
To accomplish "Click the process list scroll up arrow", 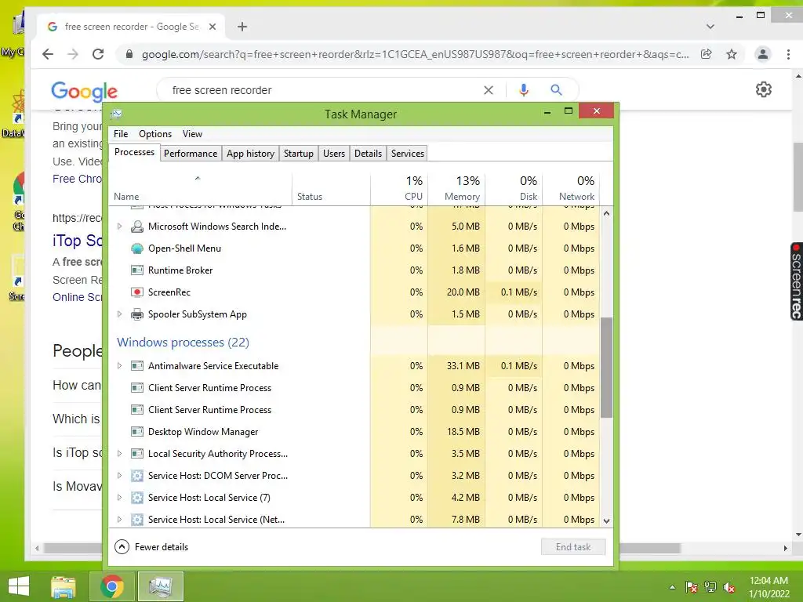I will [606, 213].
